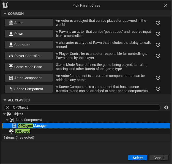Pick Scene Component as parent class
This screenshot has height=164, width=172.
click(x=29, y=89)
